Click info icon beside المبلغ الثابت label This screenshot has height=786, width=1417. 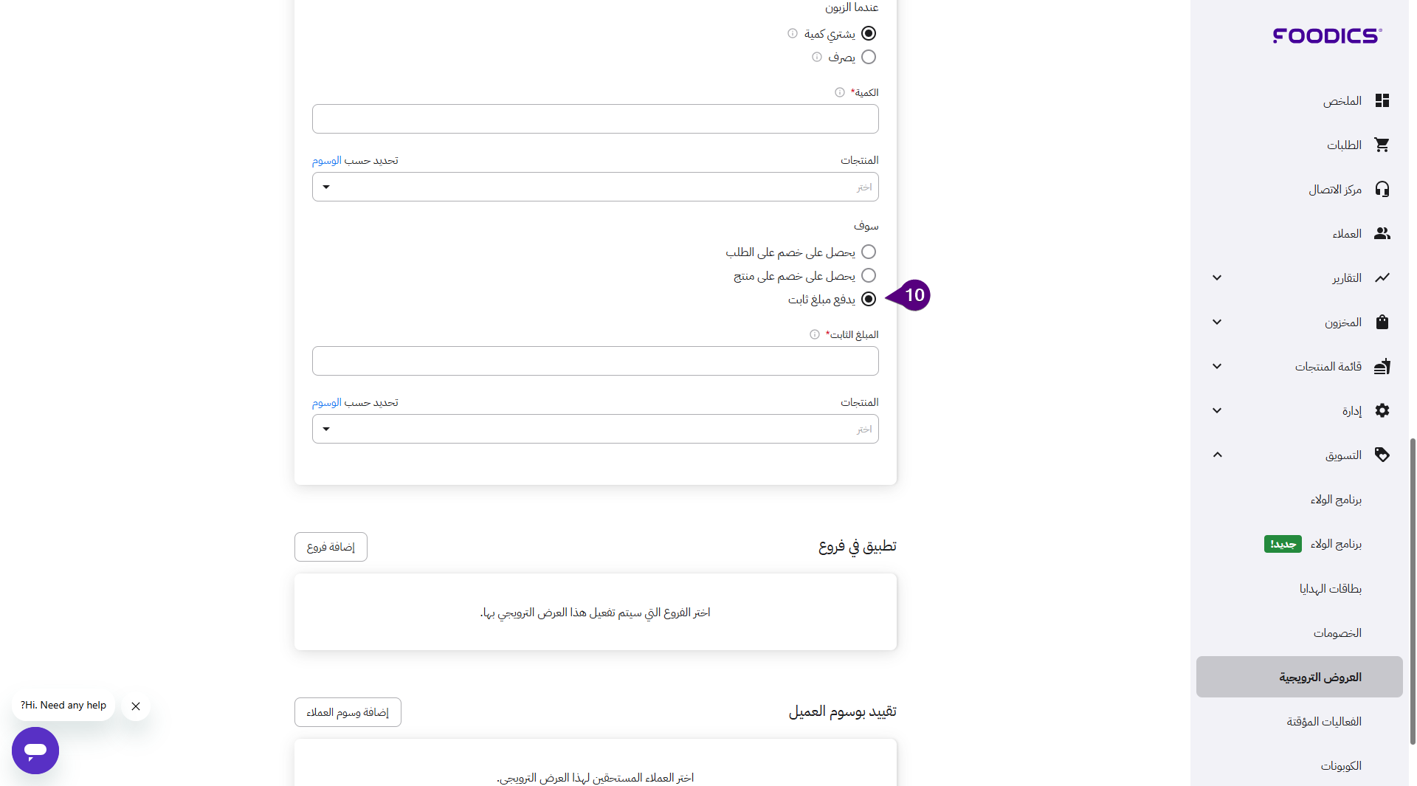click(x=814, y=334)
